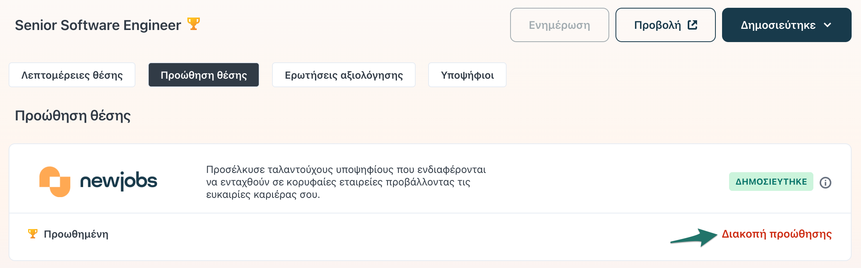Click the Προώθηση θέσης section heading

73,116
